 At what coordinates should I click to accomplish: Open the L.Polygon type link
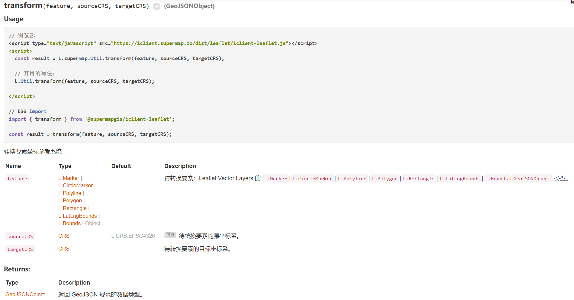coord(70,200)
